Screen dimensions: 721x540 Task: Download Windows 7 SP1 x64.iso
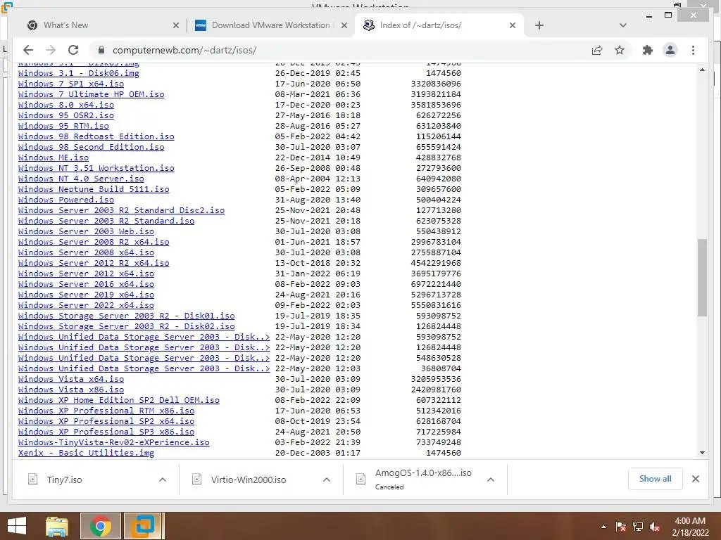point(71,84)
